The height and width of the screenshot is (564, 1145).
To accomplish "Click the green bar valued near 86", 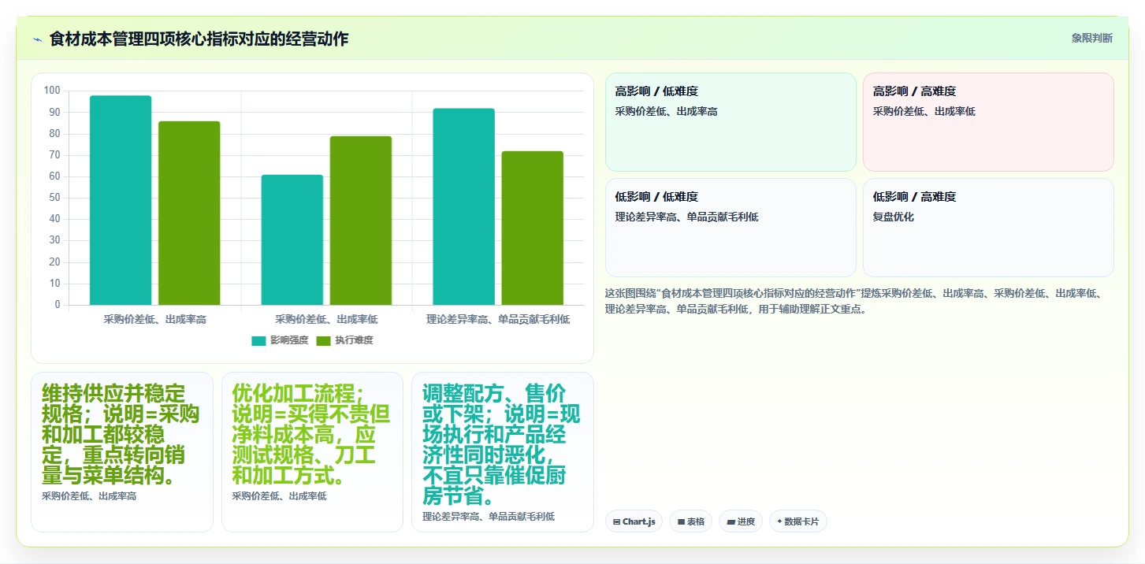I will 189,213.
